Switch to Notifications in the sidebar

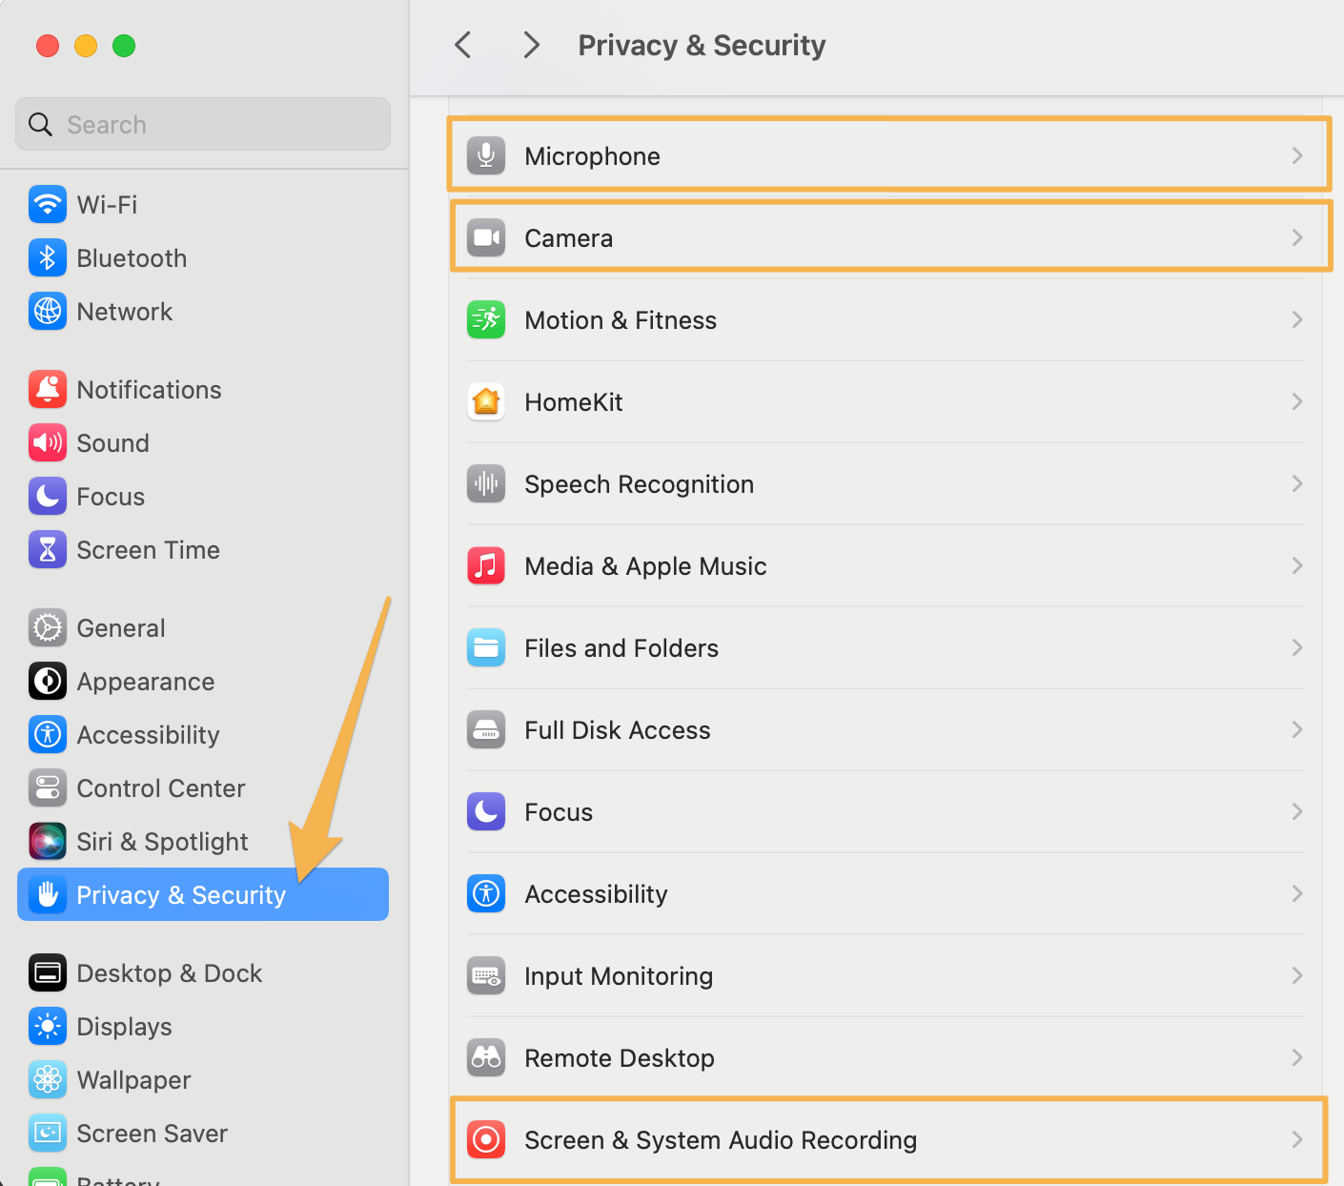click(149, 389)
